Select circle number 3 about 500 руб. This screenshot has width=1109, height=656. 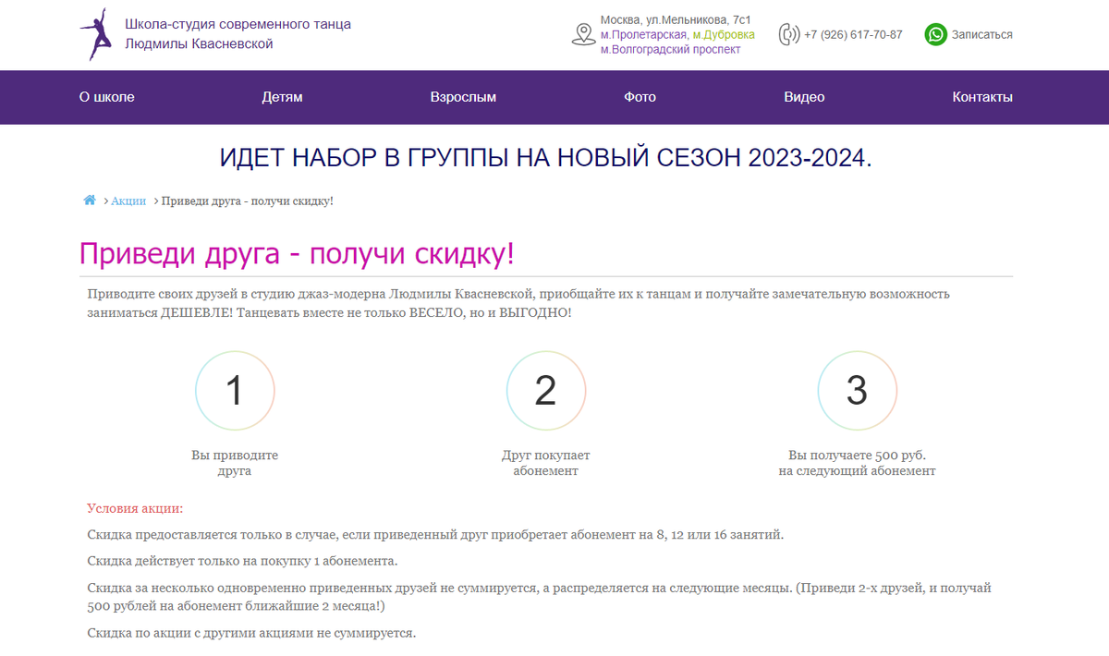pos(857,390)
